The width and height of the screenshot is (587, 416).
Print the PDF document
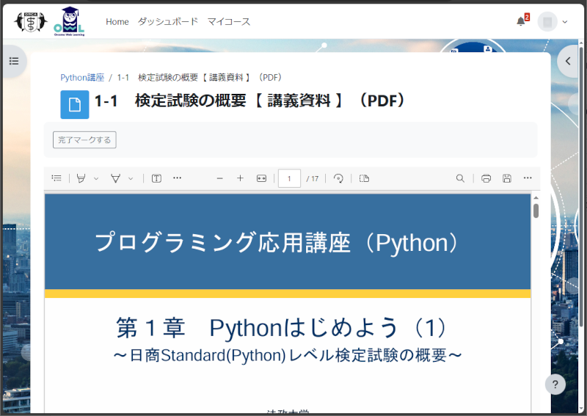486,178
